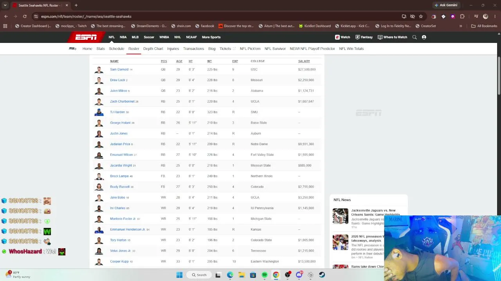Open Microsoft Store from the taskbar
This screenshot has width=501, height=281.
253,275
